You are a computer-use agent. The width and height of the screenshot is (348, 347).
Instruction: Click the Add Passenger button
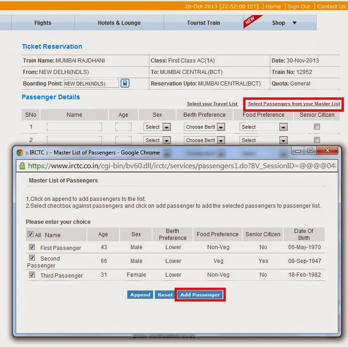point(200,295)
